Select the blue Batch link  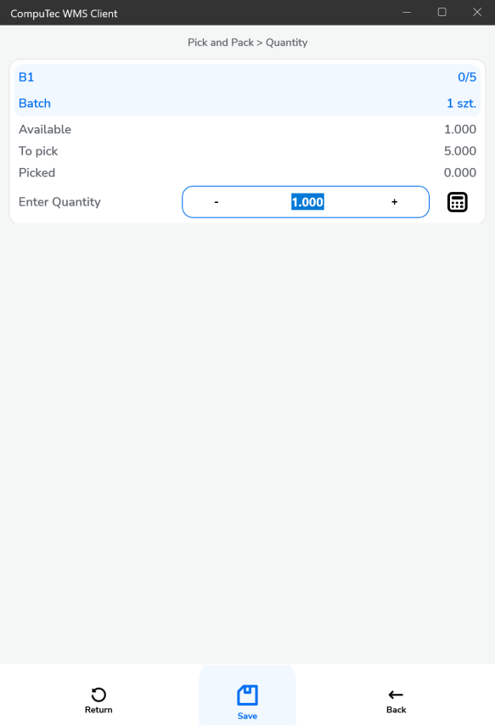34,103
